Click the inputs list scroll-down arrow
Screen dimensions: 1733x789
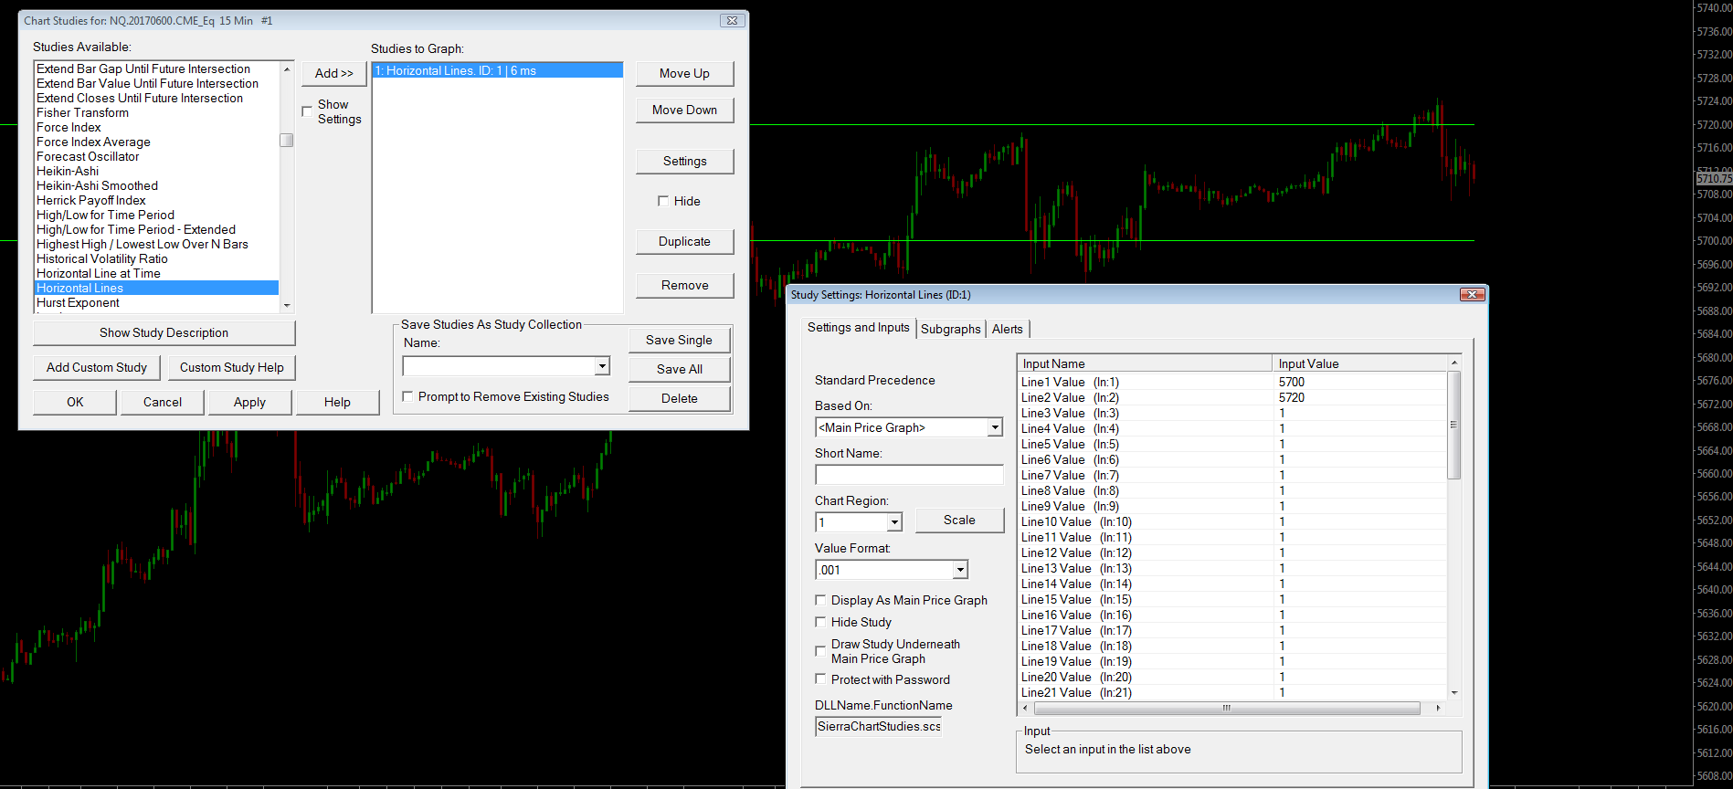click(x=1454, y=693)
